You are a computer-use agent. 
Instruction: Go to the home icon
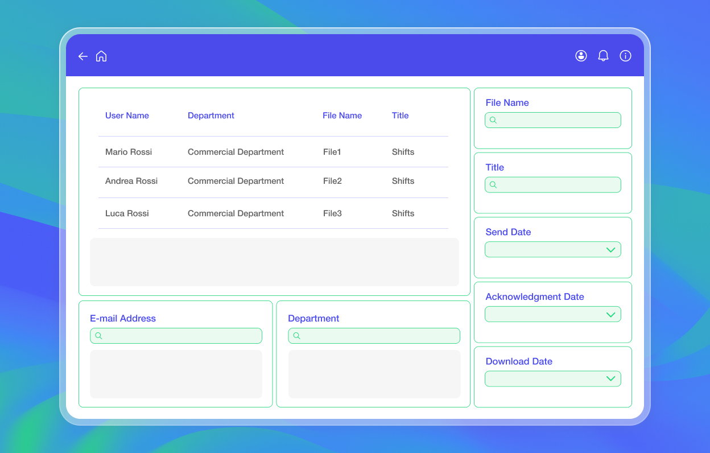(x=101, y=56)
